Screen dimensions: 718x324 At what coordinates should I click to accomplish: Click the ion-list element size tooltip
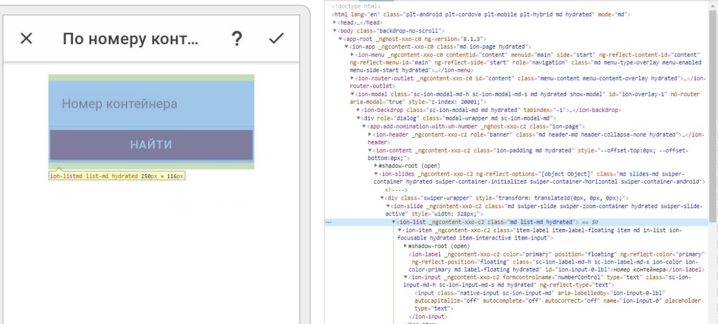tap(117, 176)
